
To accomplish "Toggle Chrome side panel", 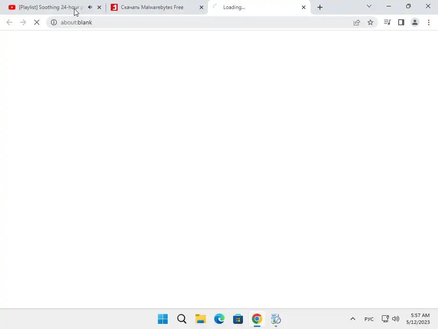I will coord(401,22).
